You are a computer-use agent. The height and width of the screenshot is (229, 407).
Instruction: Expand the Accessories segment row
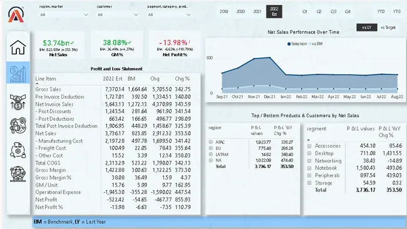click(309, 146)
